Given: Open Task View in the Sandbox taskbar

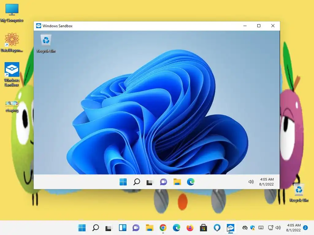Looking at the screenshot, I should click(150, 182).
